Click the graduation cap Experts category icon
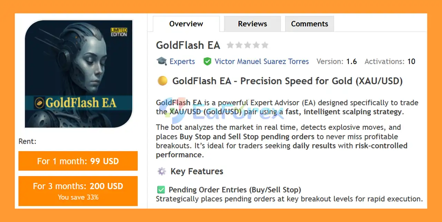 161,61
